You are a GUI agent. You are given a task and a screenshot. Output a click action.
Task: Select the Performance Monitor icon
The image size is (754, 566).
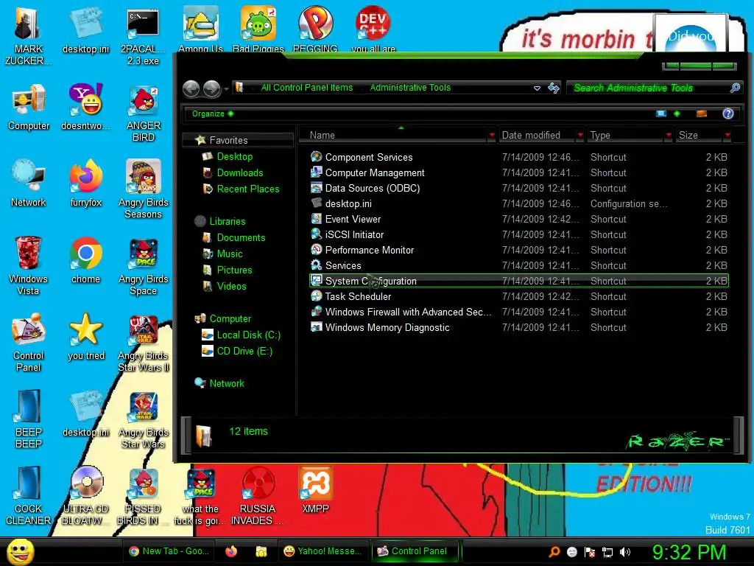[316, 250]
